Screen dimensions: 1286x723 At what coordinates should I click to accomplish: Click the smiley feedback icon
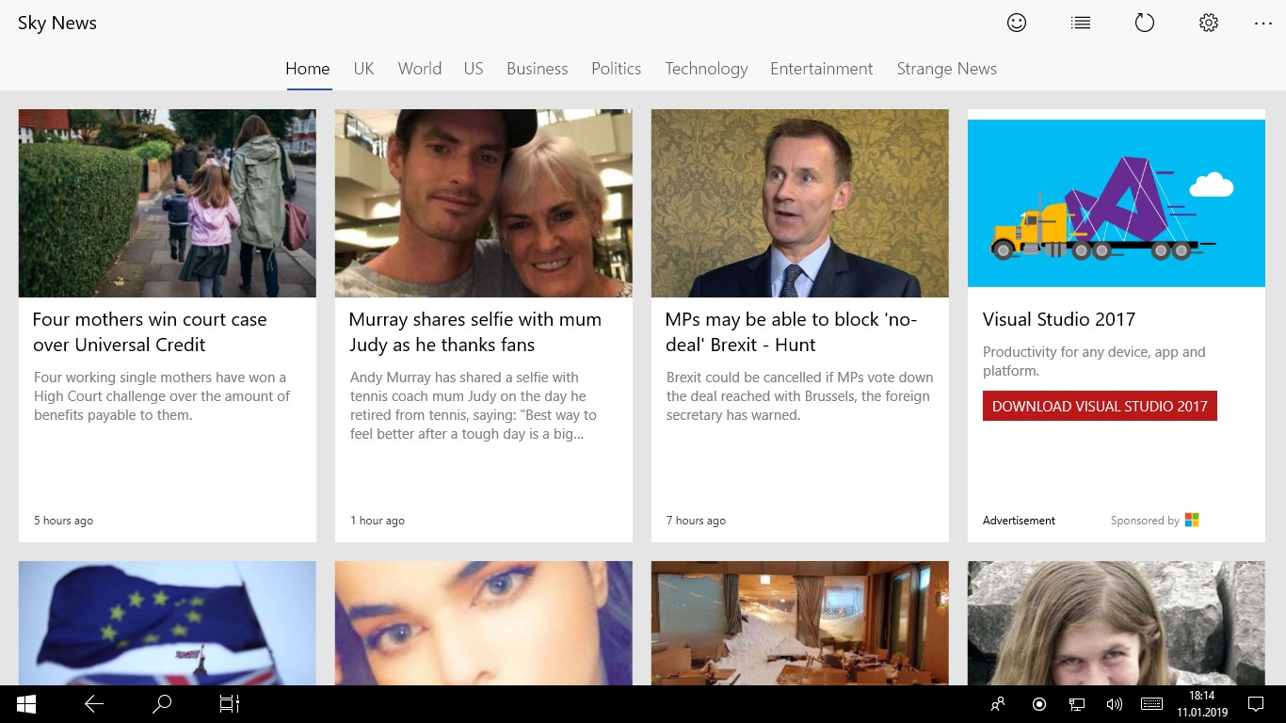[1017, 23]
